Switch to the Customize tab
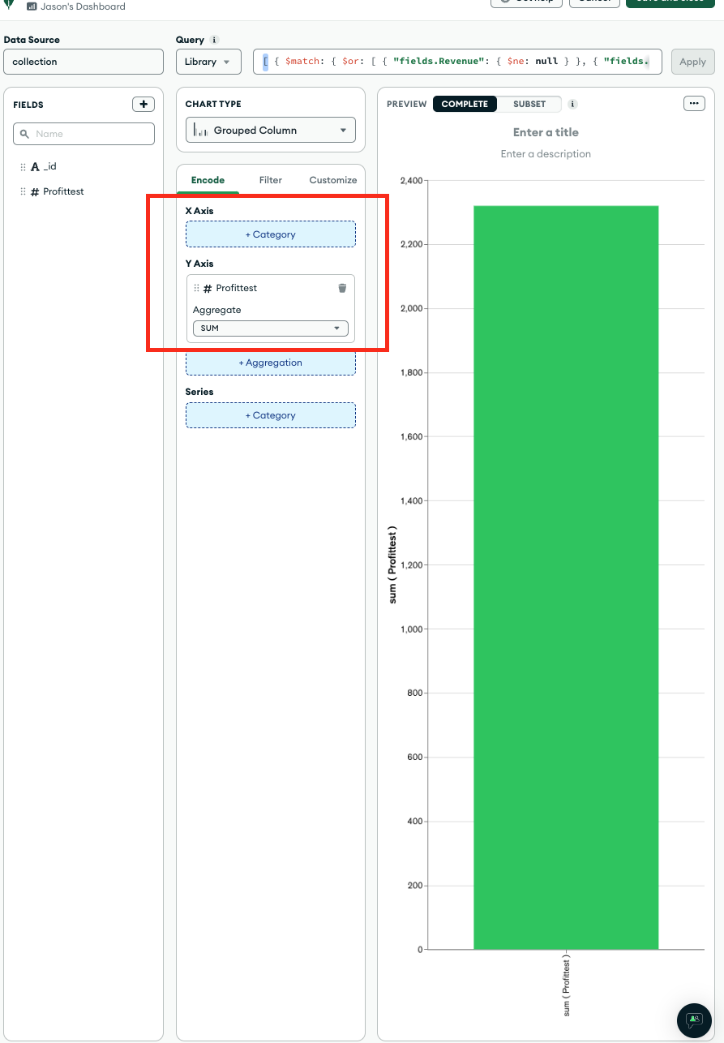The height and width of the screenshot is (1043, 724). point(333,180)
